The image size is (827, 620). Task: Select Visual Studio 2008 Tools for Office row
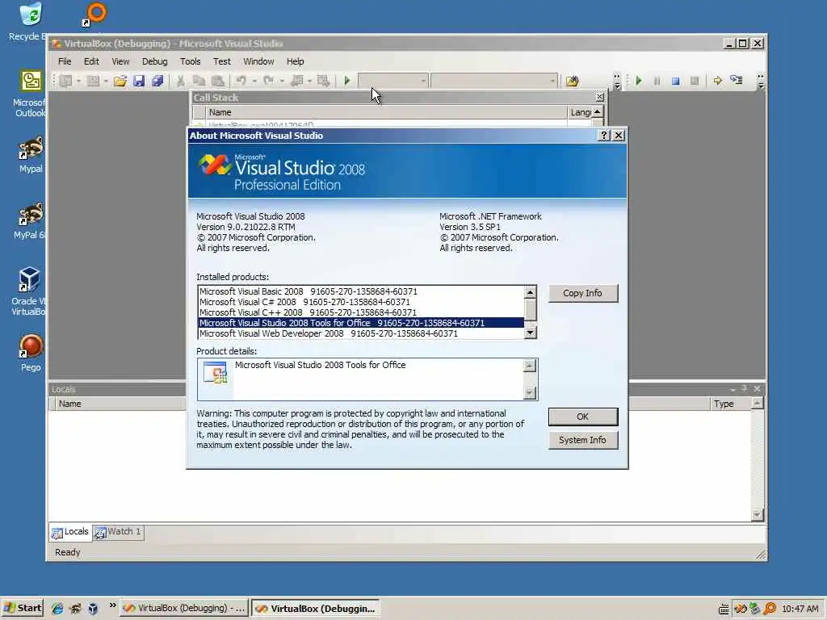[x=361, y=323]
